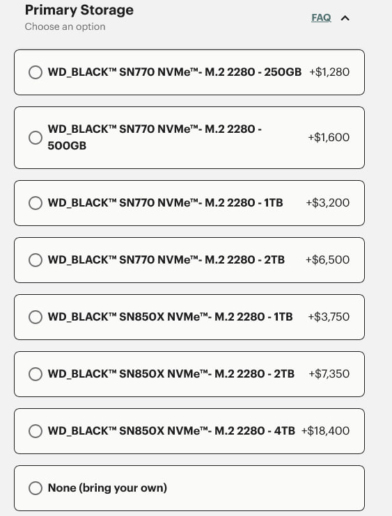Select SN850X 4TB radio button

coord(36,430)
